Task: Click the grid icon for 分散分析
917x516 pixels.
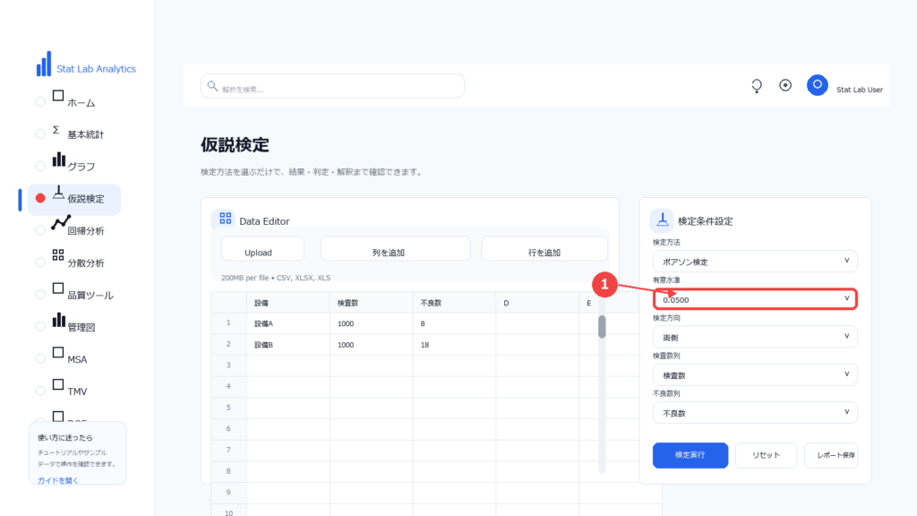Action: (x=58, y=255)
